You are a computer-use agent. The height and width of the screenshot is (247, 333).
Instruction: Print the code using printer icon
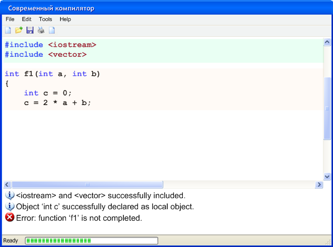pyautogui.click(x=41, y=30)
